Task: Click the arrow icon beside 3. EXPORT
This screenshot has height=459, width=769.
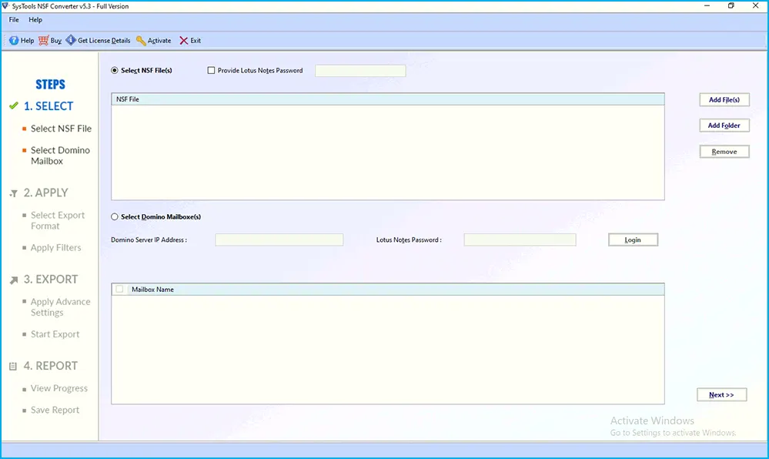Action: (x=14, y=280)
